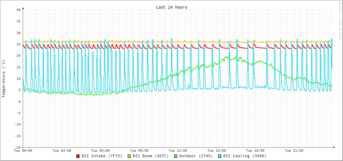Click the 'Temperature (°C)' vertical axis label
Screen dimensions: 343x161
[x=4, y=78]
